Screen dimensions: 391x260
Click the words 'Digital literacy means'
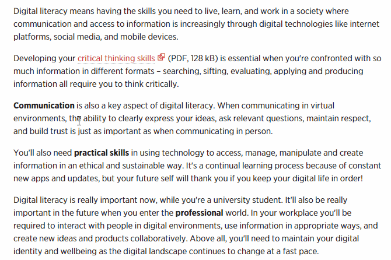[54, 12]
